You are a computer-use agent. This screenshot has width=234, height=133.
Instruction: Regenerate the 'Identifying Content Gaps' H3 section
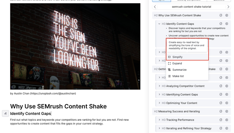221,94
